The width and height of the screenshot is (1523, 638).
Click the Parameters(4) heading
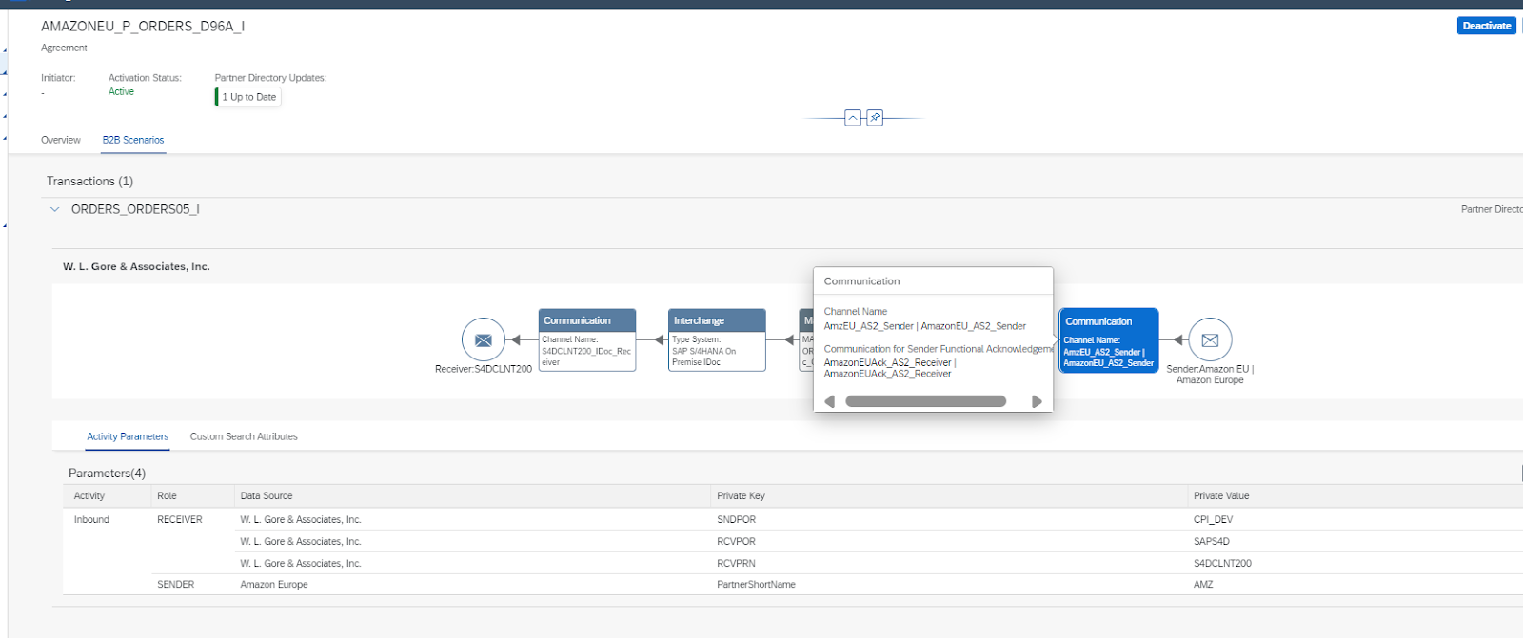[x=107, y=473]
